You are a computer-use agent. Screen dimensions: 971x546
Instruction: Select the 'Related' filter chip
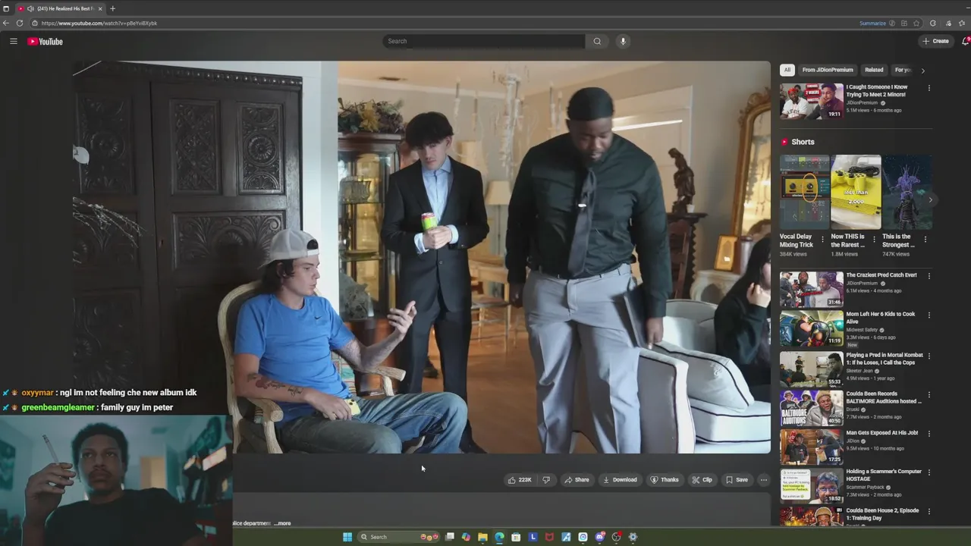click(874, 70)
